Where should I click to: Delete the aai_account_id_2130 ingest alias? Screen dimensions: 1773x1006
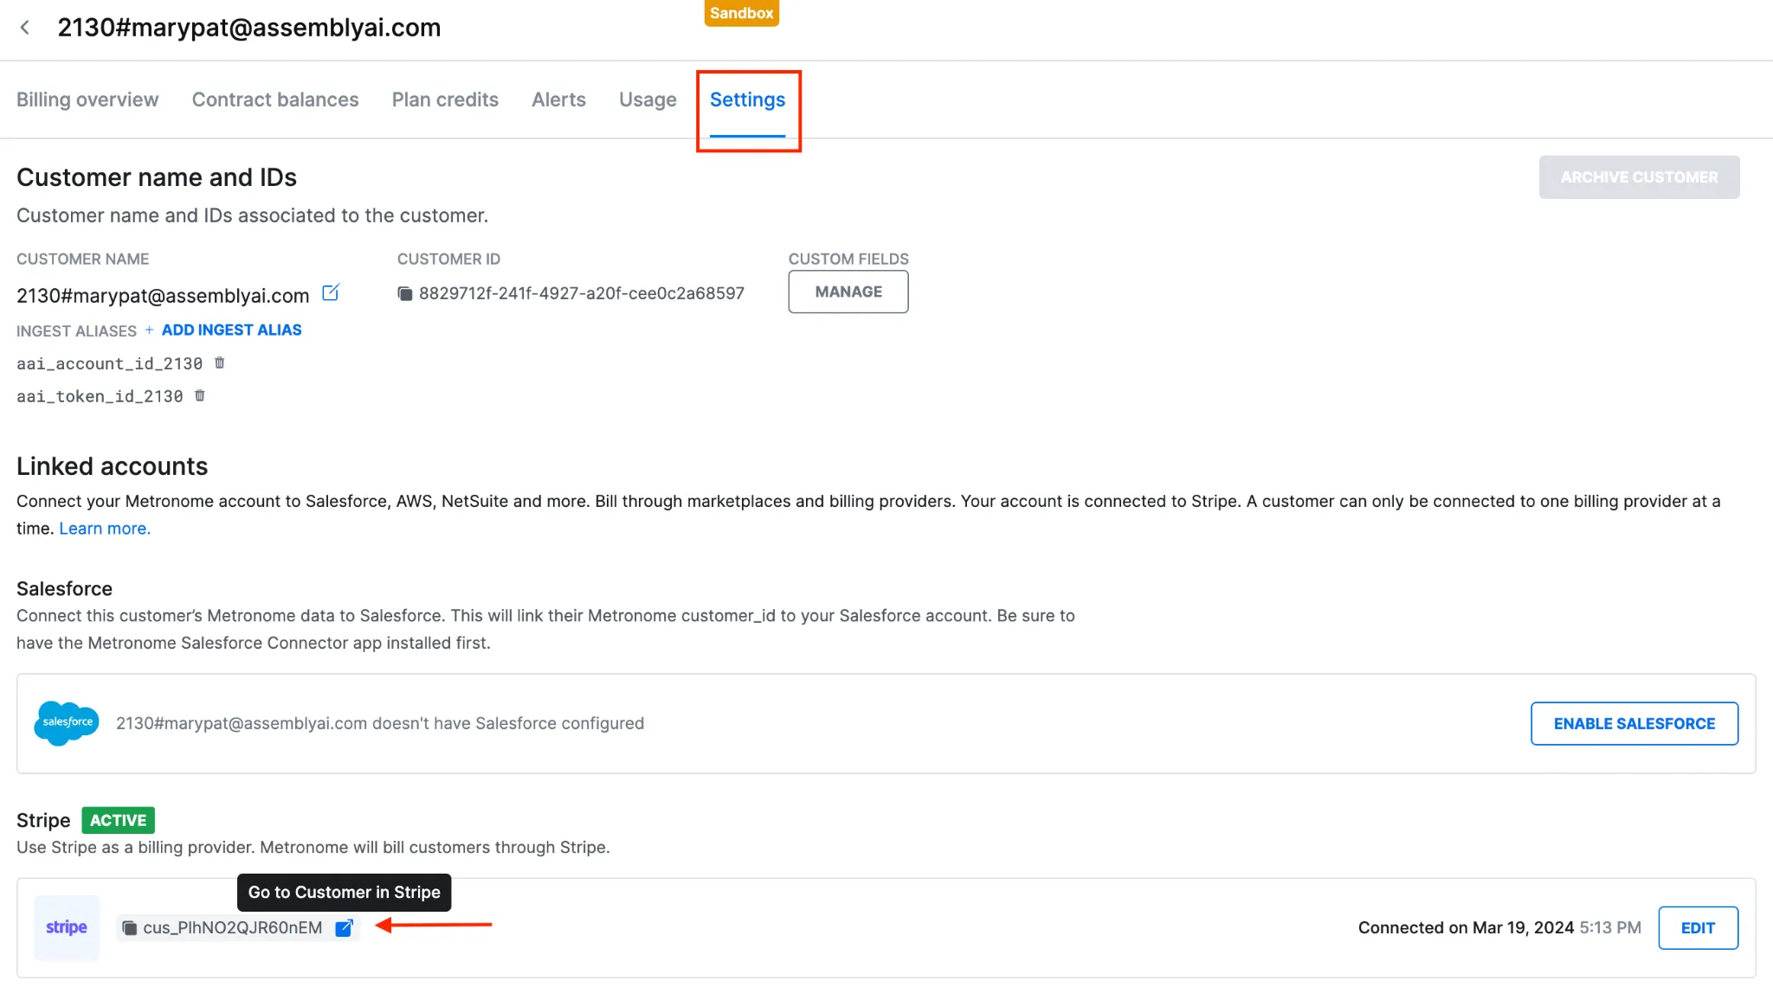[220, 363]
